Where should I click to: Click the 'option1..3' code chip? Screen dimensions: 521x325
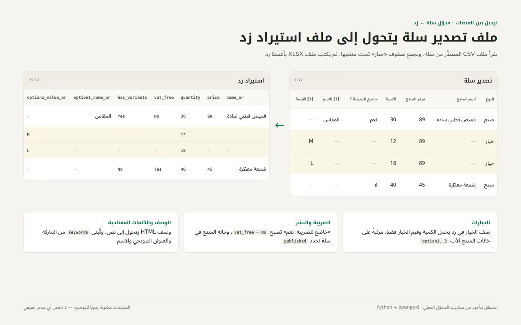435,241
